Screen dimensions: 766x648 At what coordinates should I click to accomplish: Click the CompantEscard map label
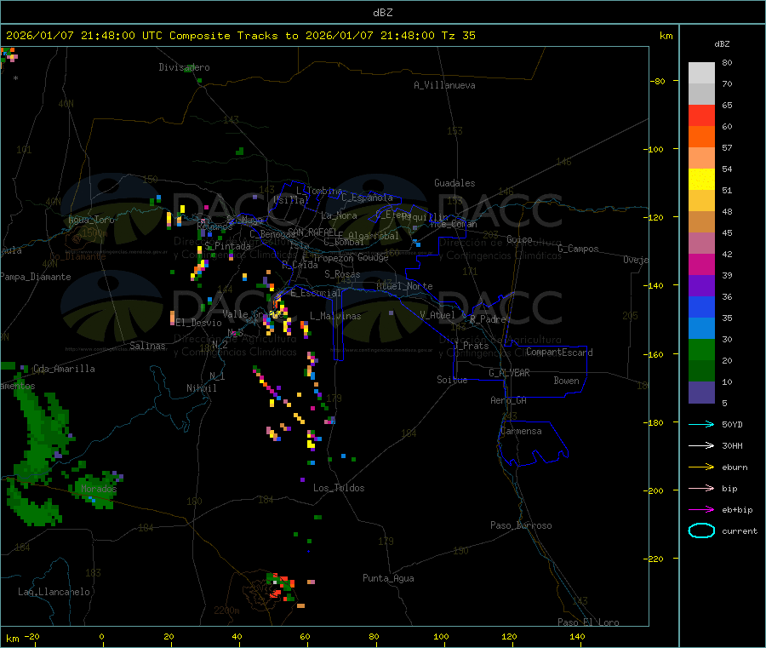tap(559, 353)
